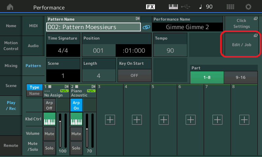Toggle Key On Start OFF button

[x=134, y=75]
